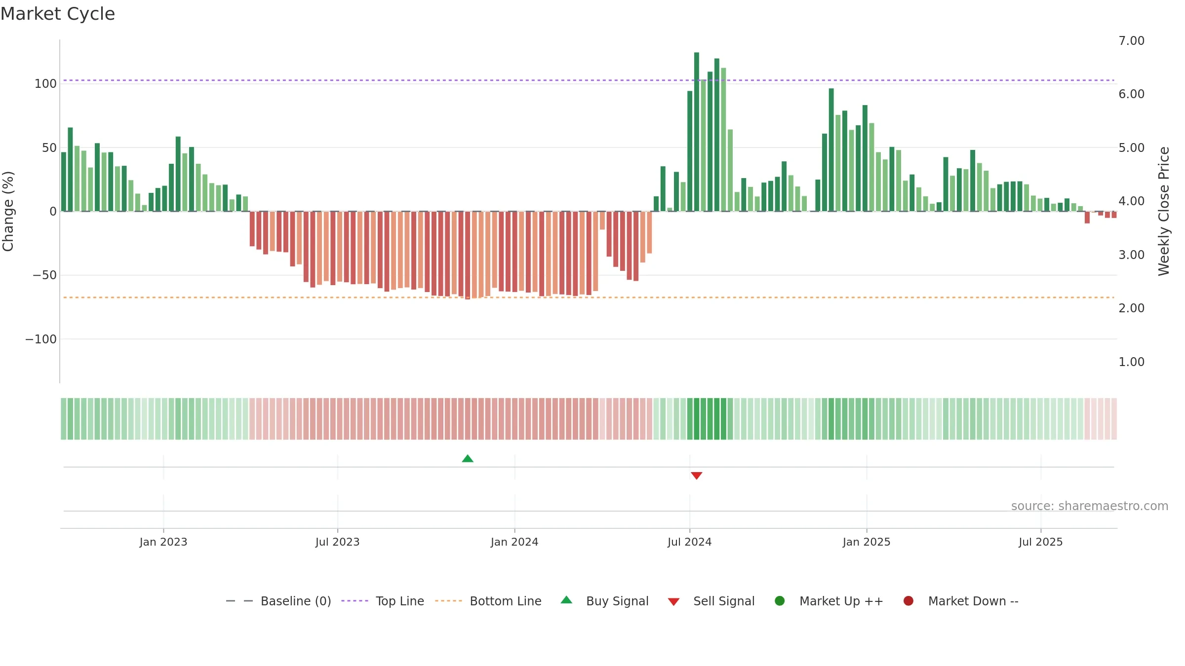
Task: Click the purple dotted line legend sample
Action: pos(355,601)
